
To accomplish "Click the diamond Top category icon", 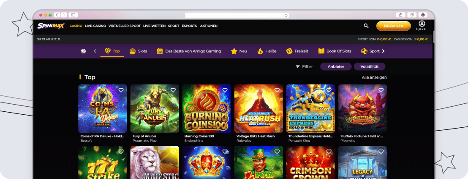I will click(108, 51).
